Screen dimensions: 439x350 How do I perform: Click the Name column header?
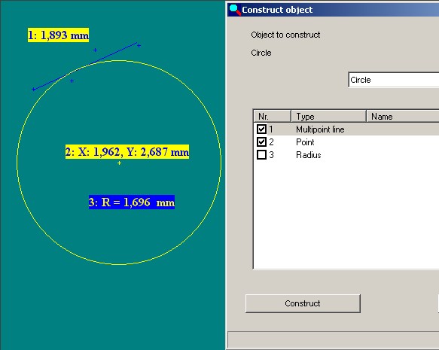(403, 116)
